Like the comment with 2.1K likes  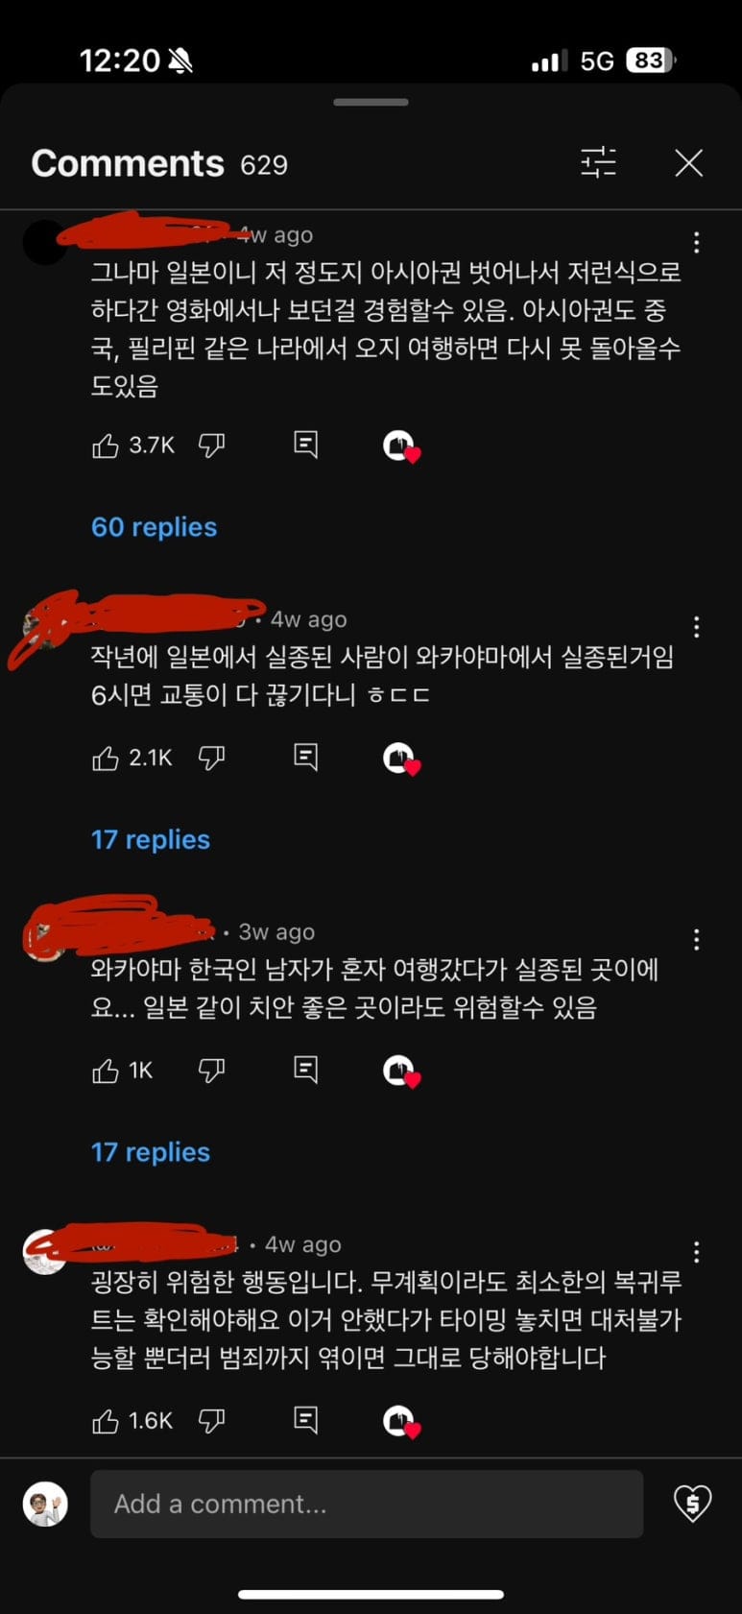click(106, 759)
